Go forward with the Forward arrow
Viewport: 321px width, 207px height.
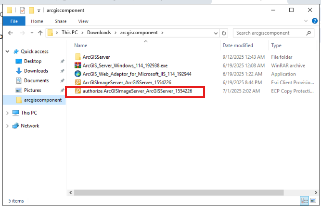point(22,33)
